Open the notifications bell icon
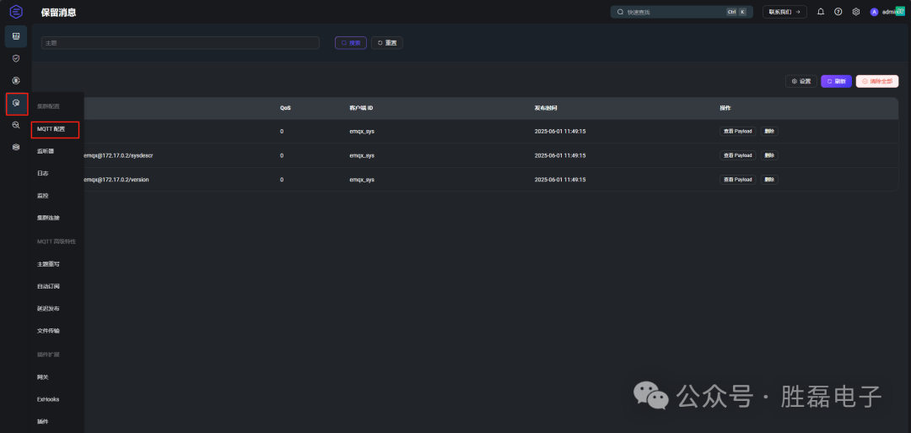The image size is (911, 433). pos(821,12)
